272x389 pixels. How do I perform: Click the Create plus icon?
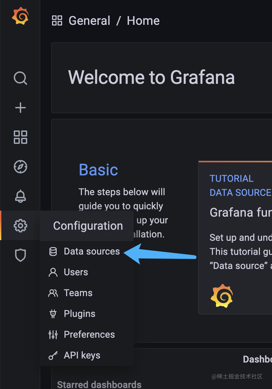(x=20, y=108)
